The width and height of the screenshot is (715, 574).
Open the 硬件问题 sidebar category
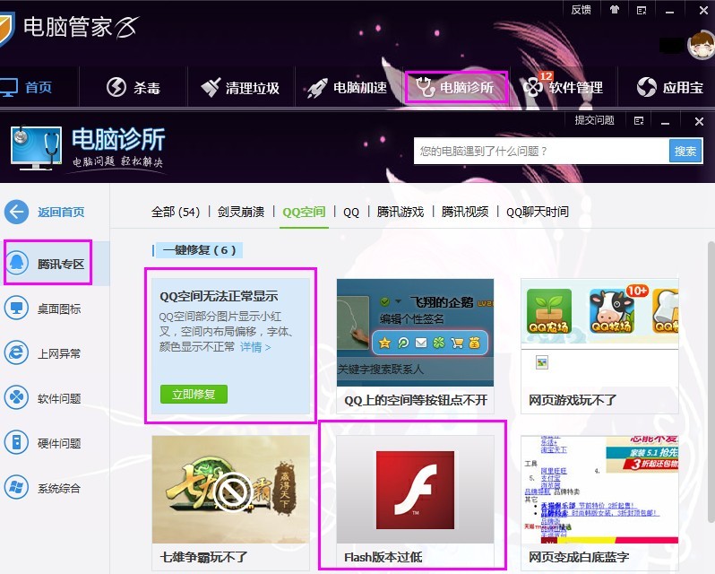(44, 443)
